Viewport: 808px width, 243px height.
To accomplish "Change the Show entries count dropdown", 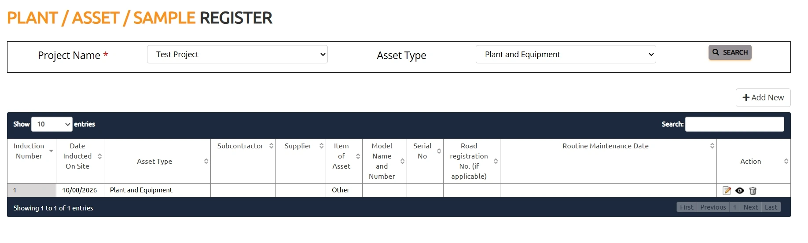I will coord(52,124).
